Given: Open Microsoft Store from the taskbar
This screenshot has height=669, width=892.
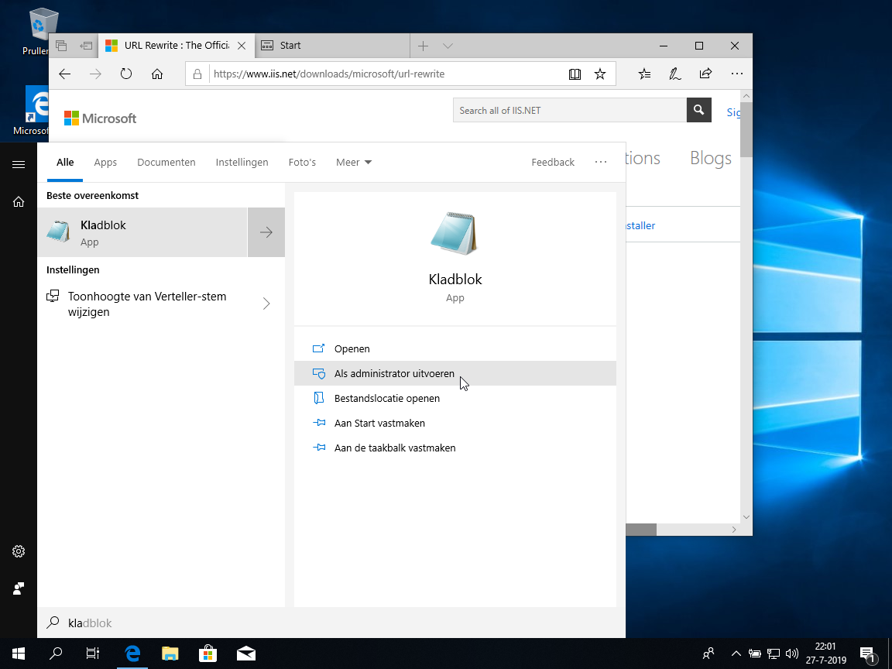Looking at the screenshot, I should (x=208, y=653).
